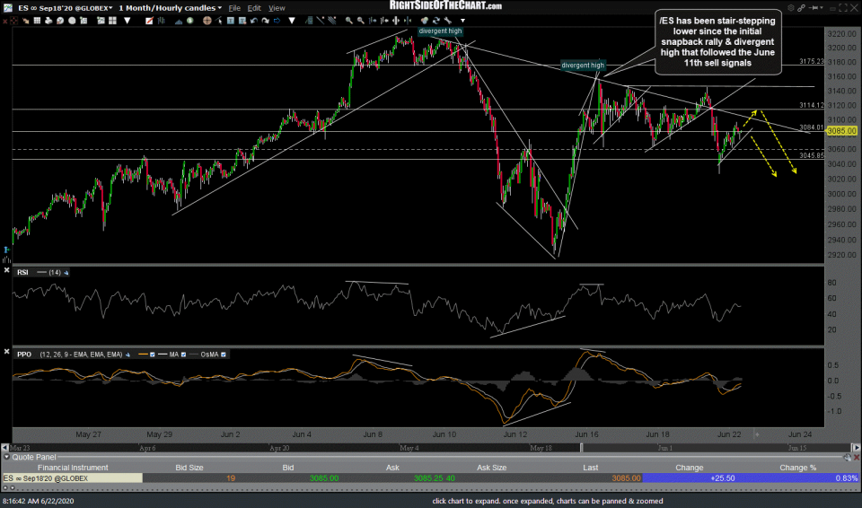Remove the RSI indicator panel
This screenshot has height=508, width=862.
(6, 270)
